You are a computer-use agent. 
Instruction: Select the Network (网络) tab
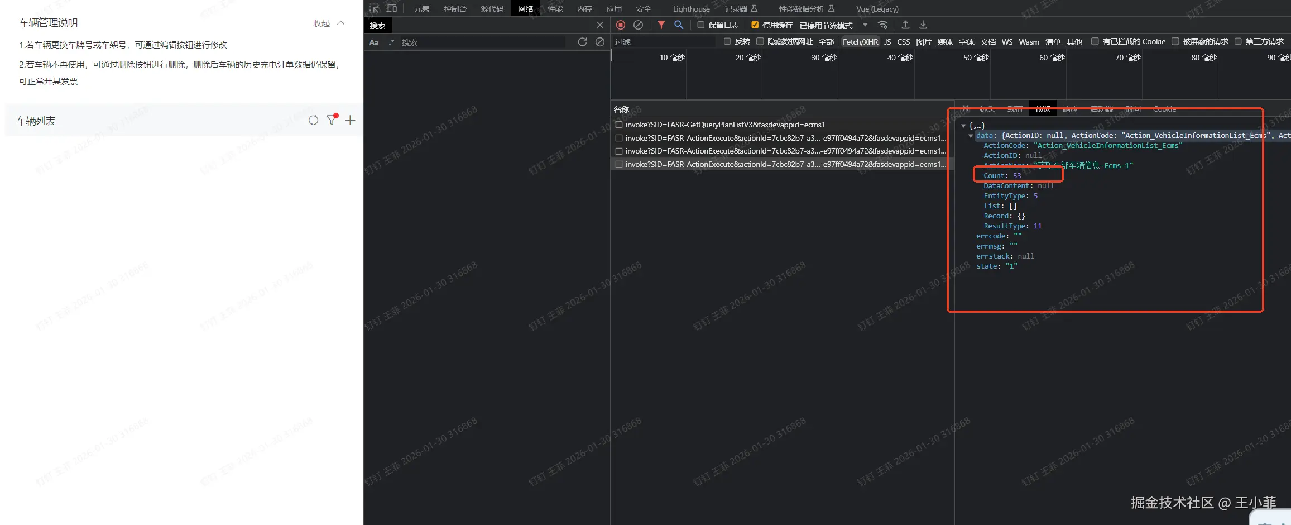[525, 9]
